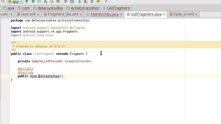Click the android.support.v4.app.Fragment import
The width and height of the screenshot is (221, 124).
51,31
